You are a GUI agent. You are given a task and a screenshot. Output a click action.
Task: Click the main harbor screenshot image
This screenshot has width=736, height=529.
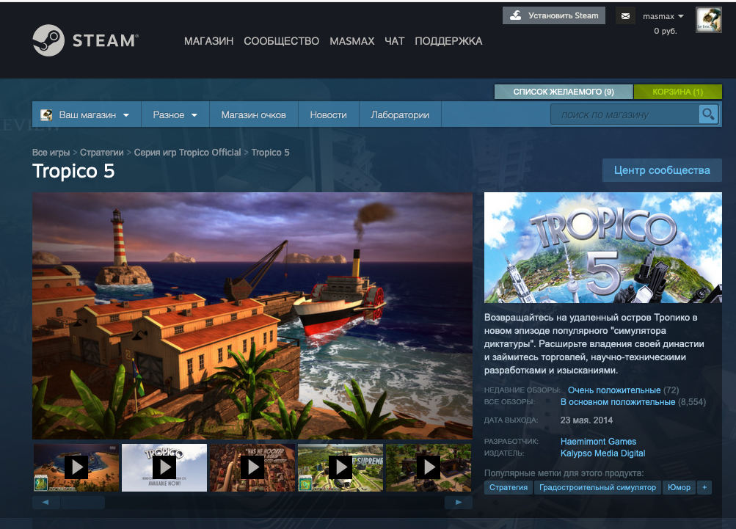click(252, 316)
